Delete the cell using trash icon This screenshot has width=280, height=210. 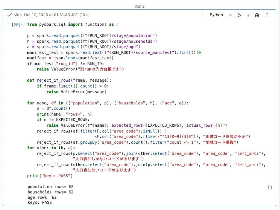coord(257,15)
